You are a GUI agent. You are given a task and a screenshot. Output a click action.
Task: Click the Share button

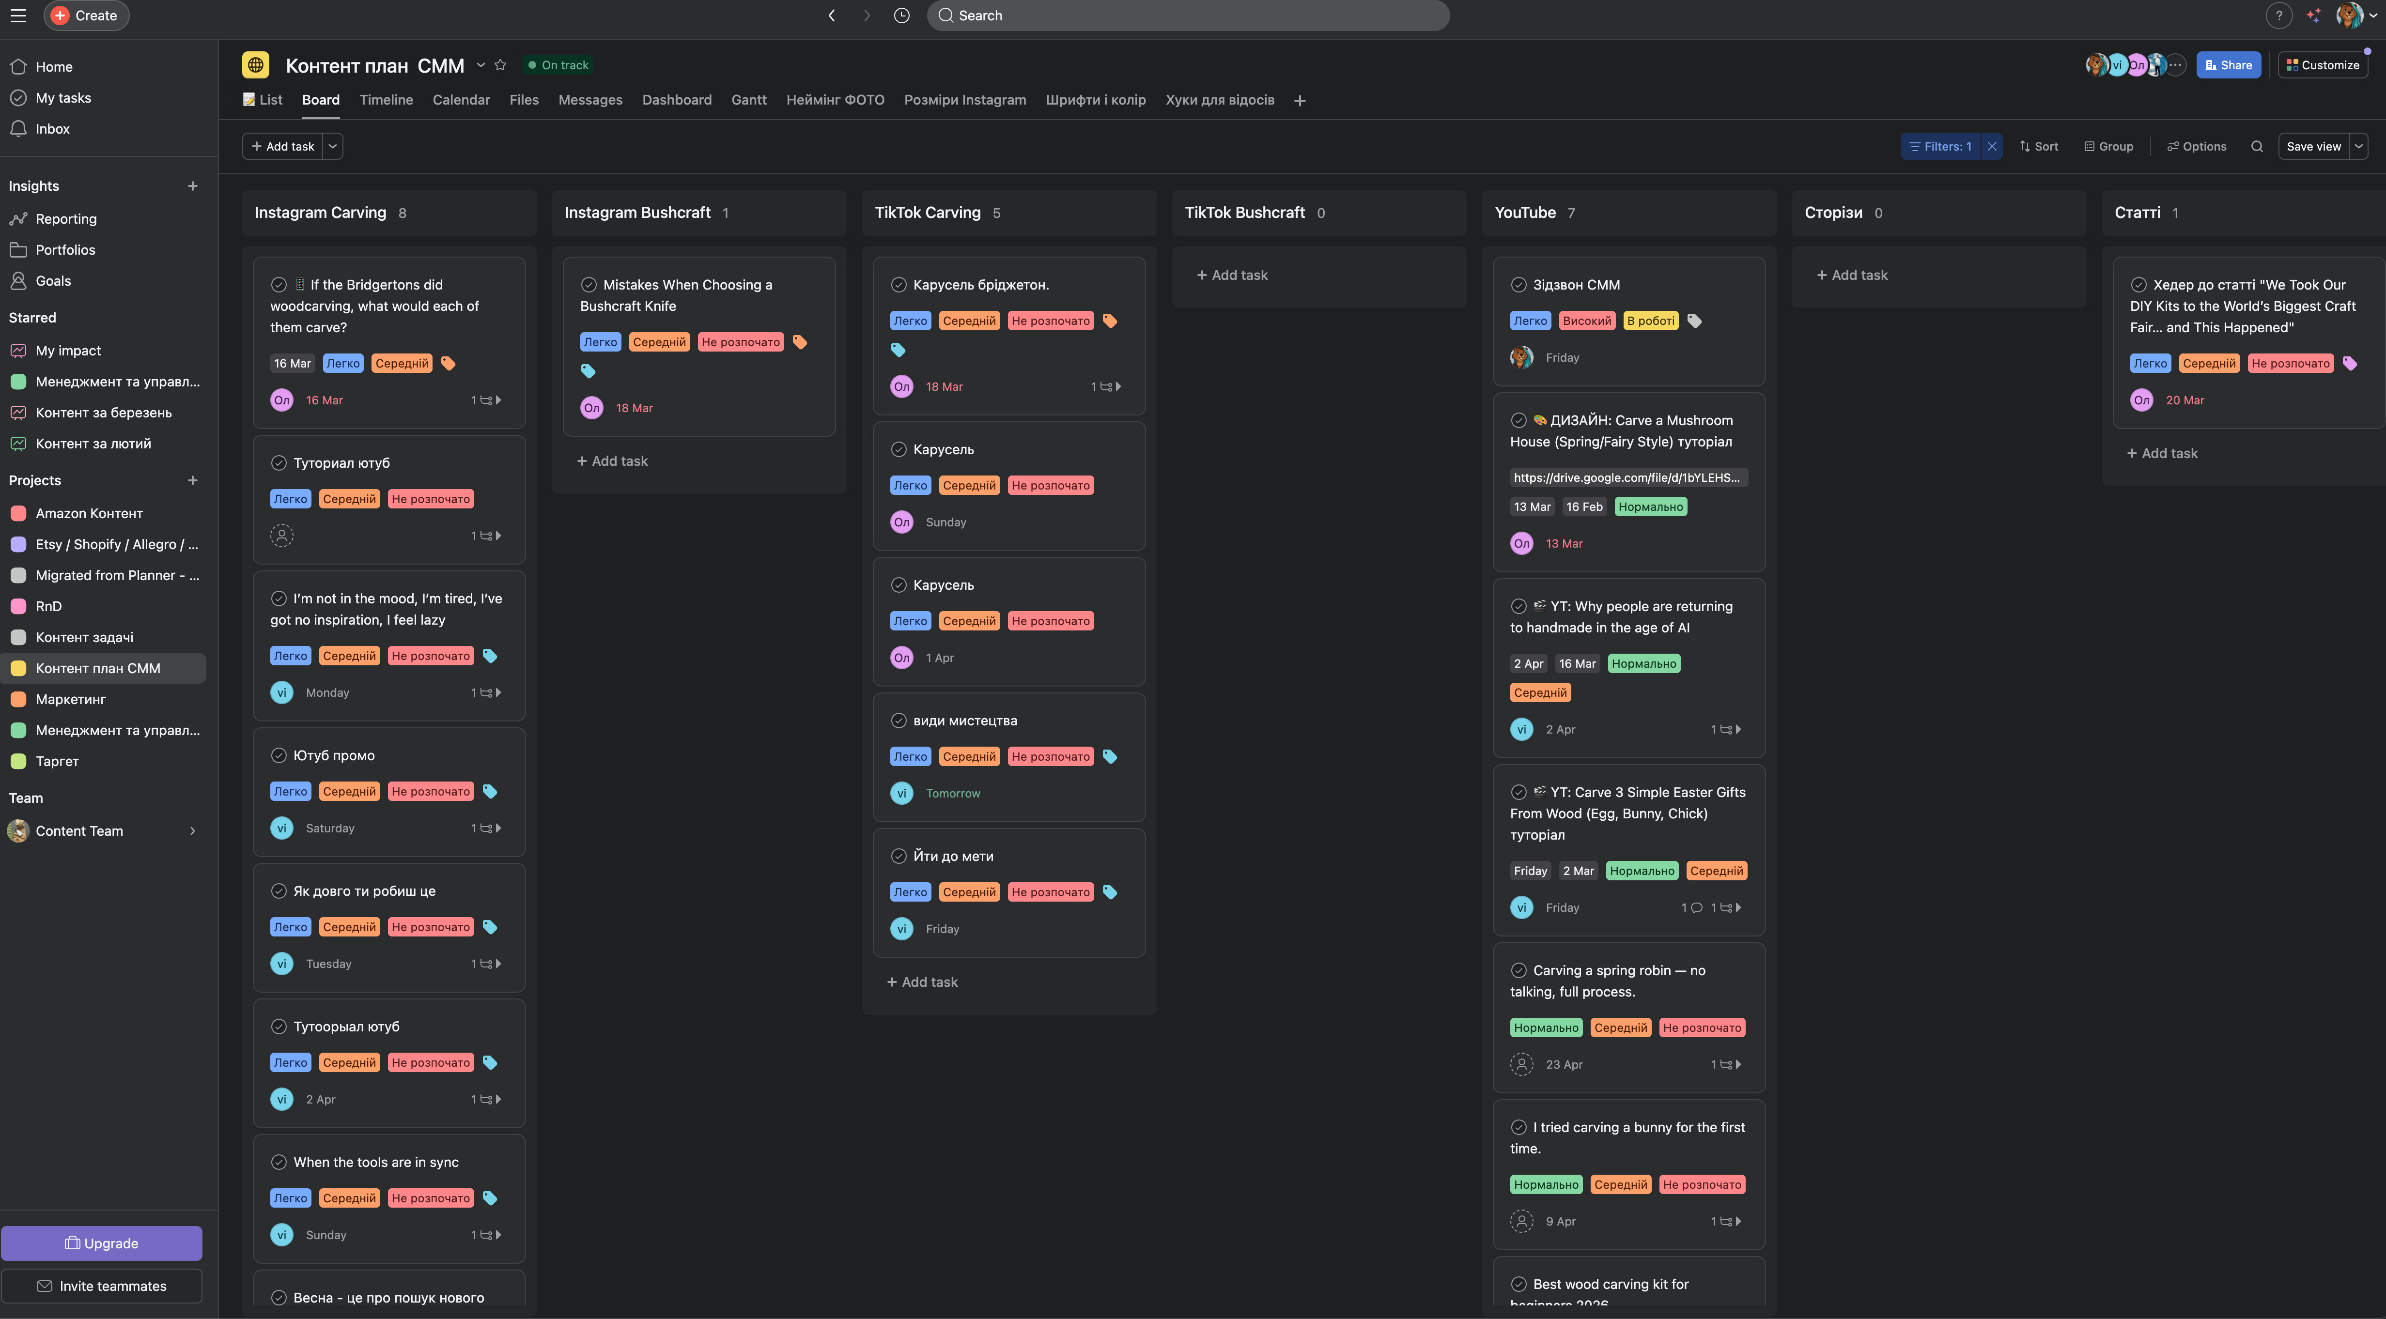(2229, 65)
